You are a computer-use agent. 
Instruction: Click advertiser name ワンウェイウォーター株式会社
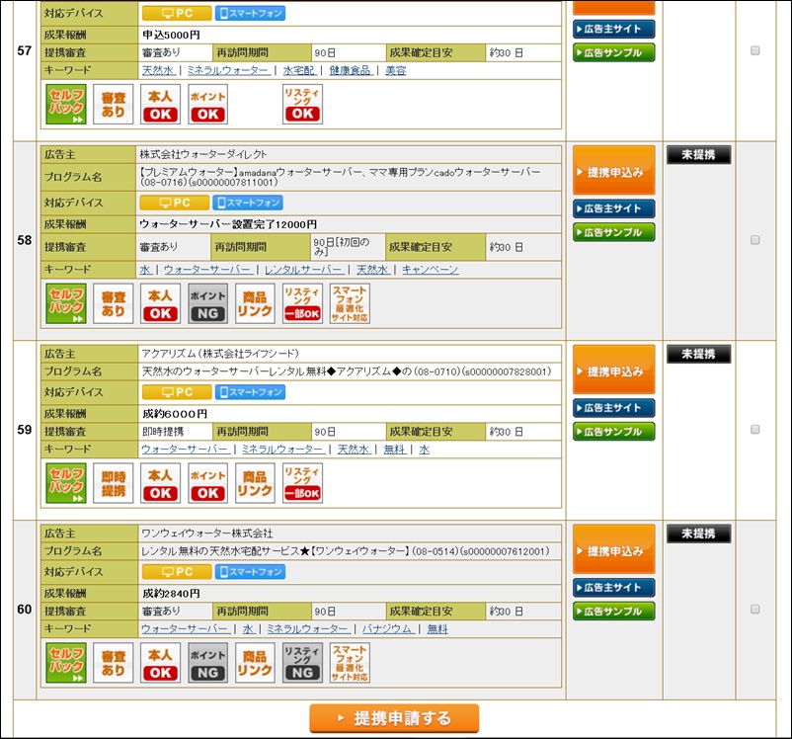[x=207, y=534]
